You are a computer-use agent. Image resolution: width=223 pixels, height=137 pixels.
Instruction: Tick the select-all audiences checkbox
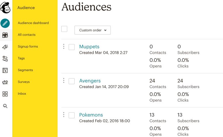tap(64, 29)
